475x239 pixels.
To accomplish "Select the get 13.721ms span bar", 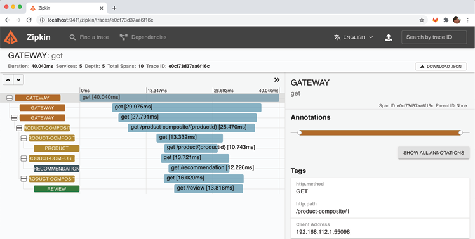I will (x=195, y=158).
